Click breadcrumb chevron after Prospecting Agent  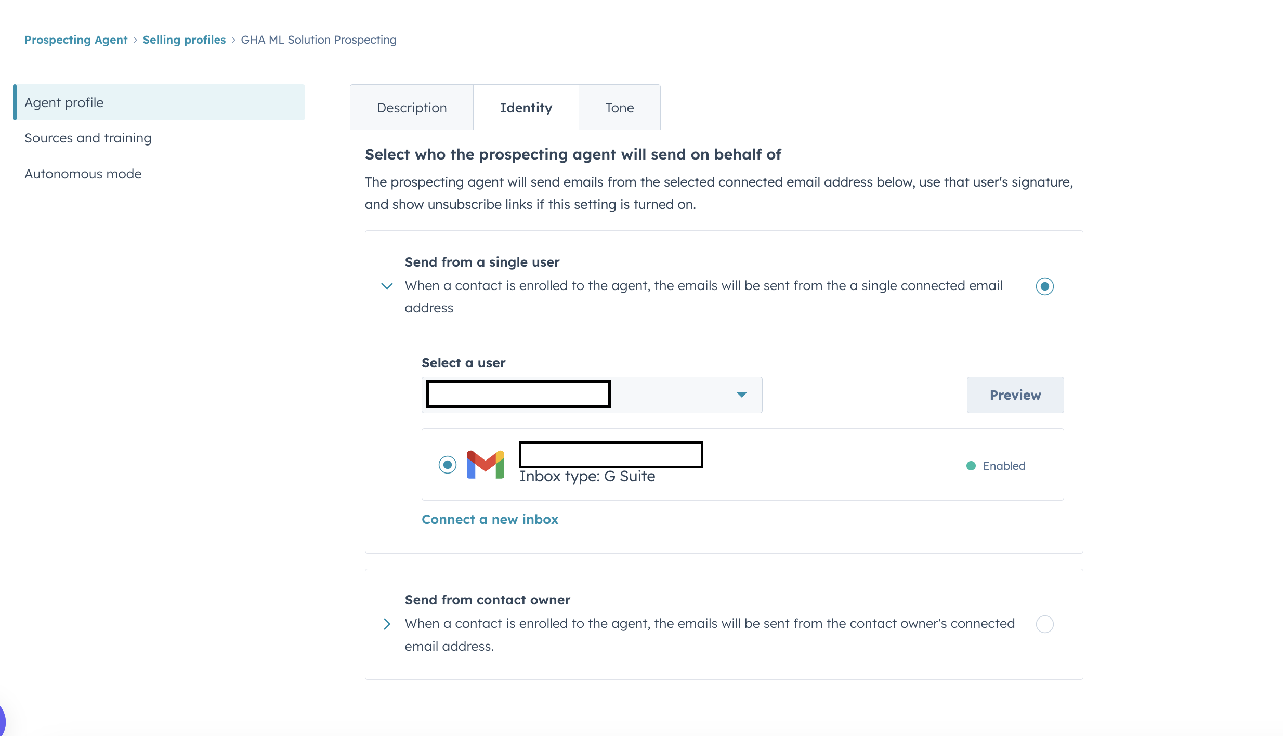tap(135, 40)
